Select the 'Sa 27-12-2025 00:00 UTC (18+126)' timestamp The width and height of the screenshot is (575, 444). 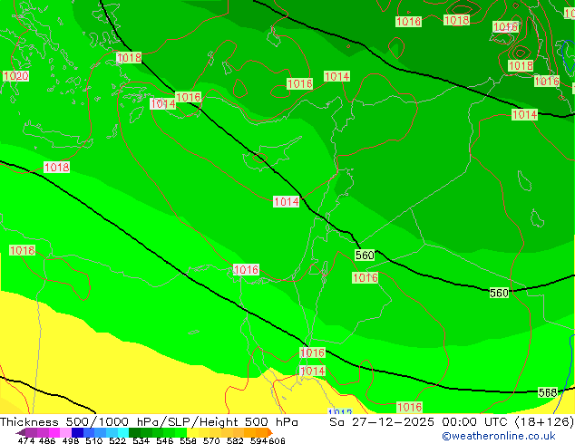(x=452, y=421)
